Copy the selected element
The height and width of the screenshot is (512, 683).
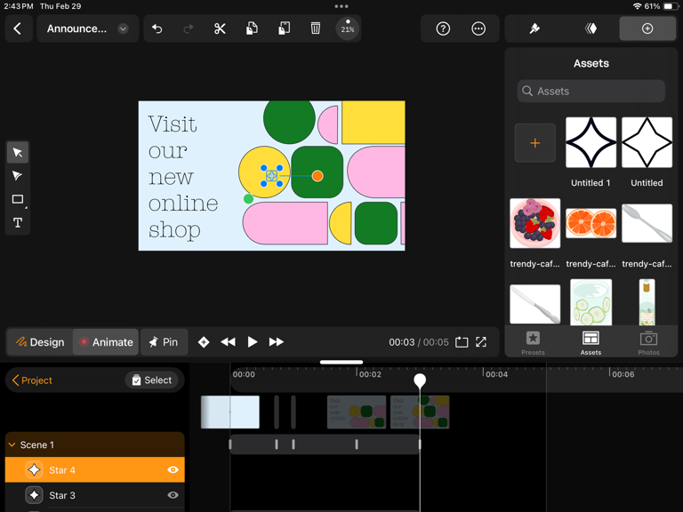point(252,28)
